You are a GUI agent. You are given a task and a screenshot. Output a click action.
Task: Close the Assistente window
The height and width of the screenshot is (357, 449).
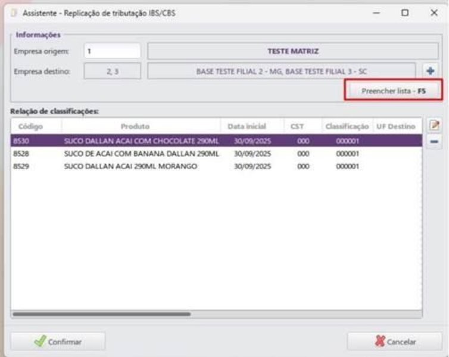pos(434,13)
